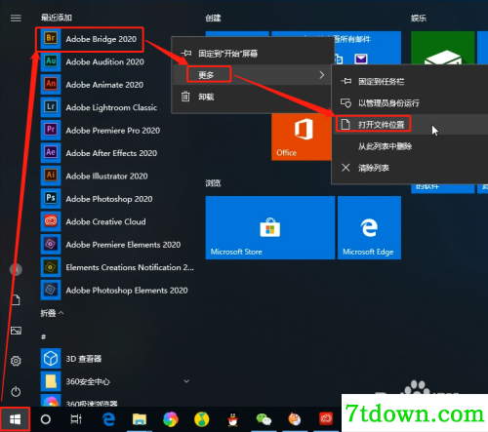Open the Microsoft Store tile
Image resolution: width=488 pixels, height=432 pixels.
270,227
